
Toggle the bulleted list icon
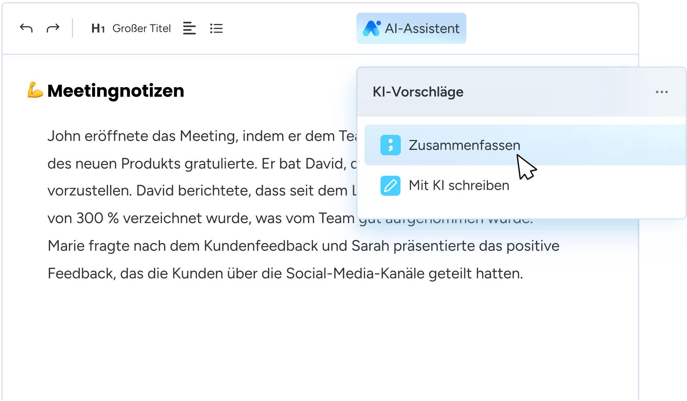coord(216,28)
